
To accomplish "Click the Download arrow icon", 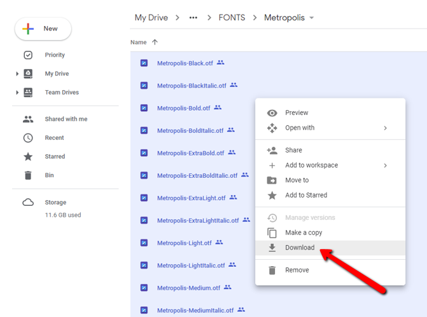I will (272, 248).
